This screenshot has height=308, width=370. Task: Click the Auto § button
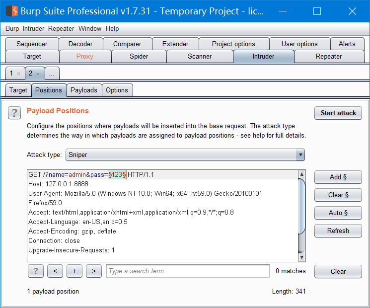(338, 213)
